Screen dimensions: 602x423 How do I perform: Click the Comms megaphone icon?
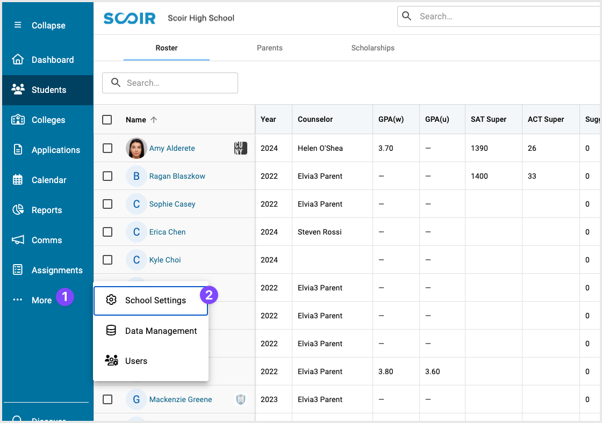point(18,240)
